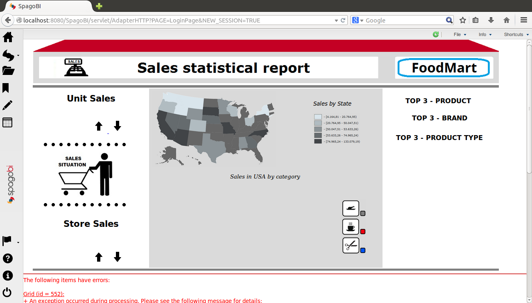
Task: Click the FoodMart logo button
Action: tap(444, 68)
